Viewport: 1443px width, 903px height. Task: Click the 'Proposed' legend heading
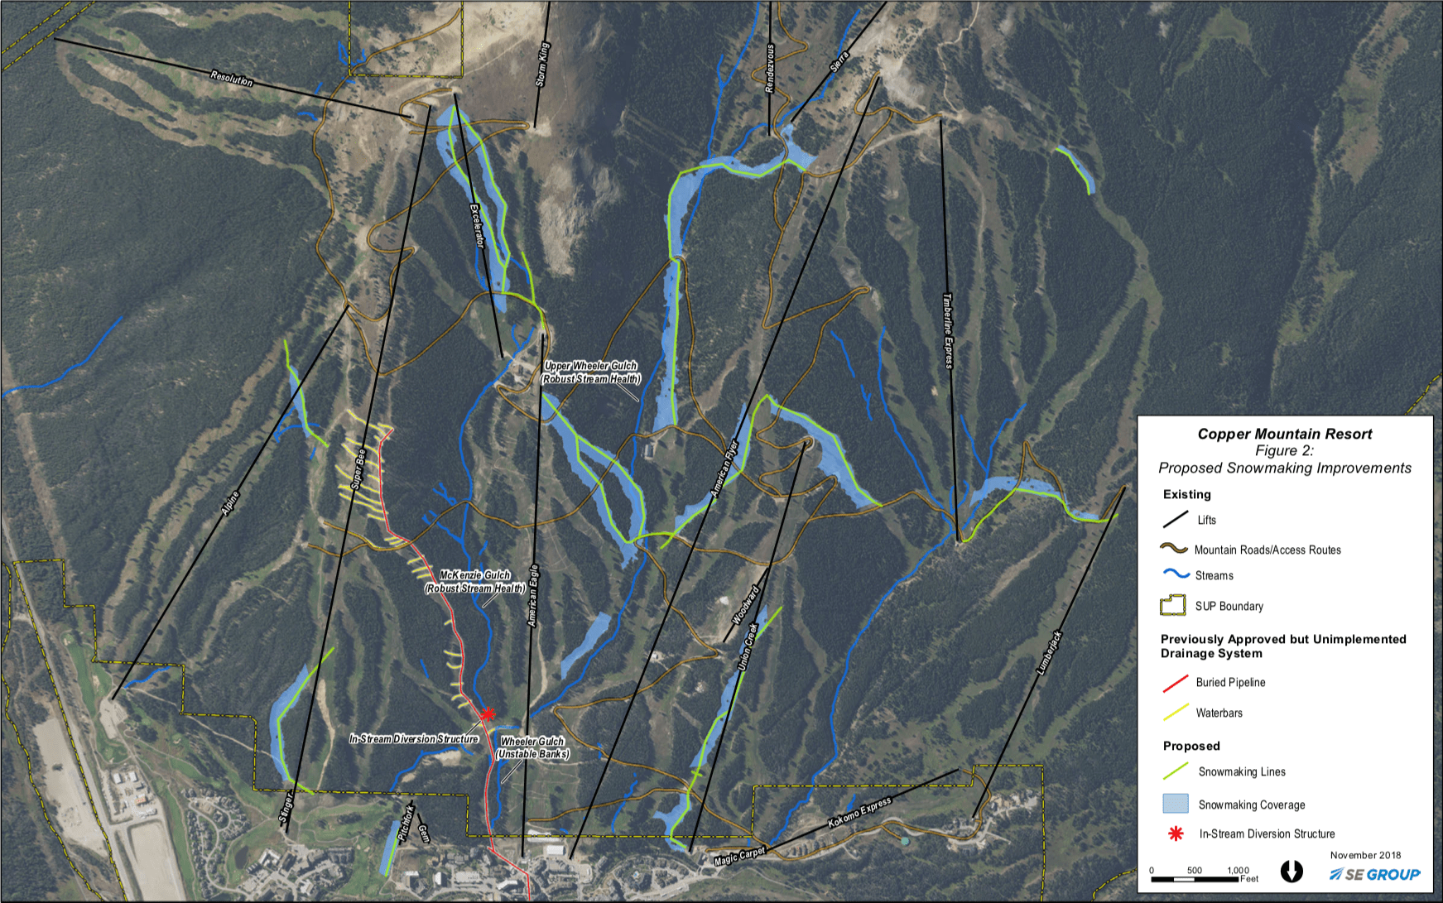[1191, 746]
